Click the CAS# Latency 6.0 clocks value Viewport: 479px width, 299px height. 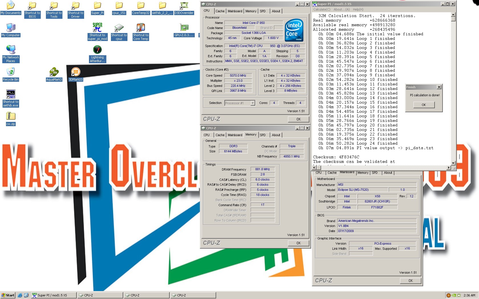coord(262,179)
